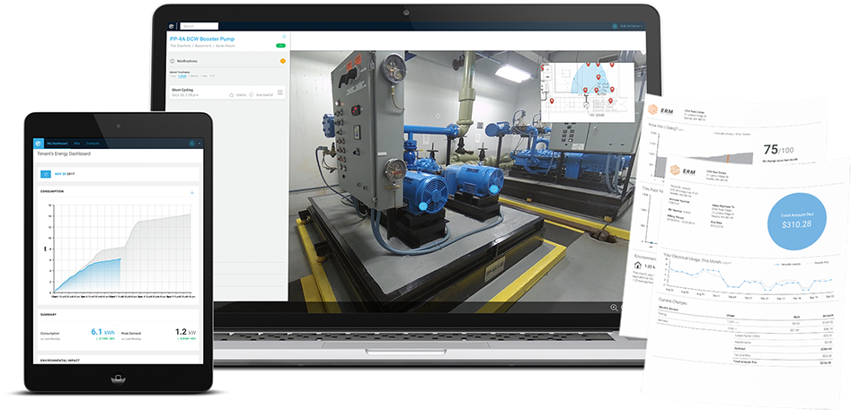
Task: Click the magnifier zoom icon below photo
Action: tap(615, 308)
